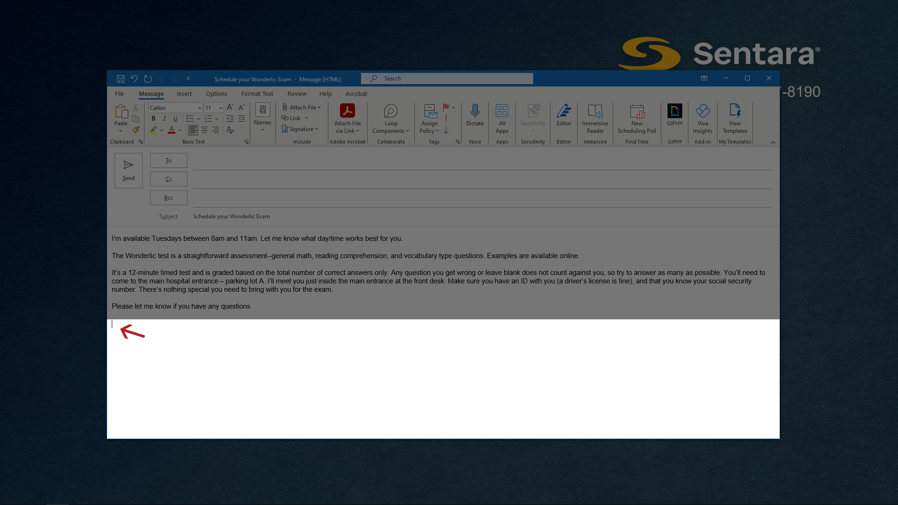The height and width of the screenshot is (505, 898).
Task: Switch to the Review tab
Action: (297, 94)
